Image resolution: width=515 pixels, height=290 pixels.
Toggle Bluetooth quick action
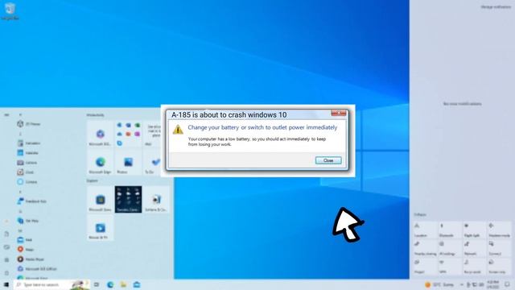point(450,230)
